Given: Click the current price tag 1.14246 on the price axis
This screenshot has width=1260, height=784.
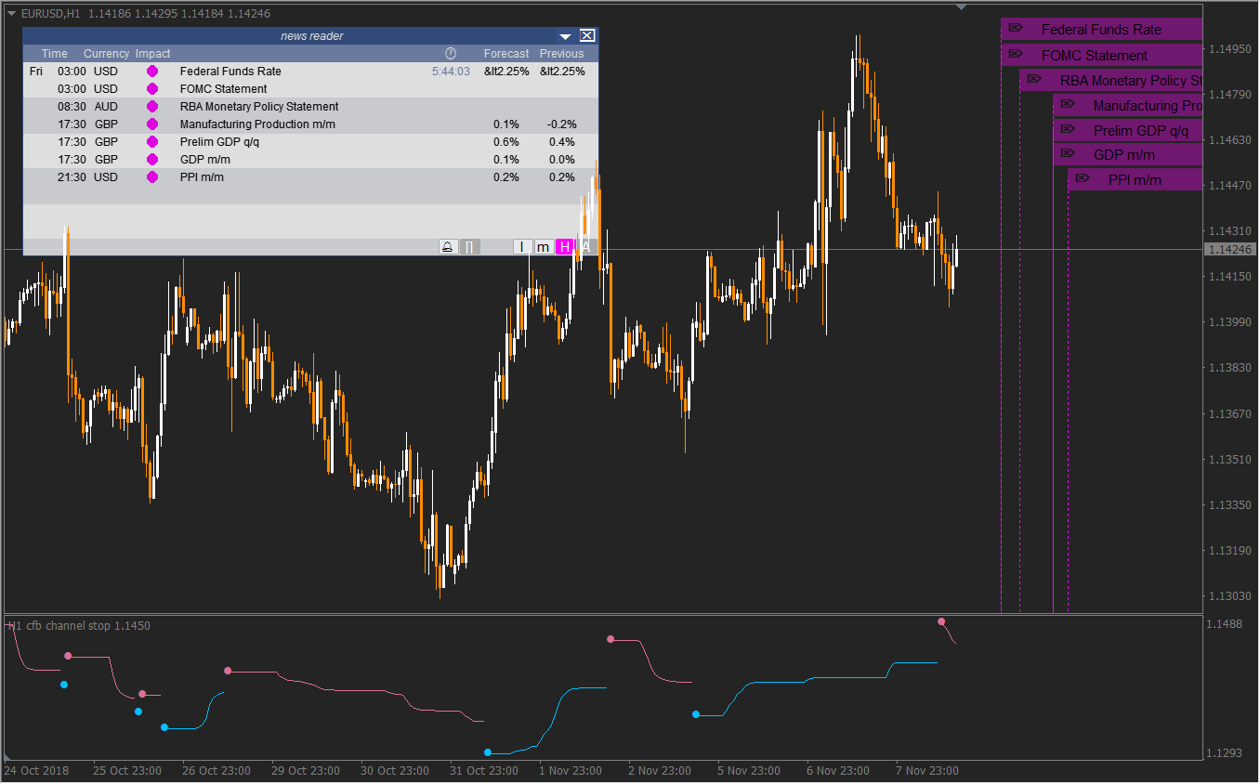Looking at the screenshot, I should click(1230, 250).
